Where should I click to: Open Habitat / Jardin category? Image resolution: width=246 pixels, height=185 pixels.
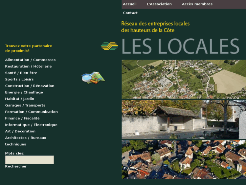[20, 99]
